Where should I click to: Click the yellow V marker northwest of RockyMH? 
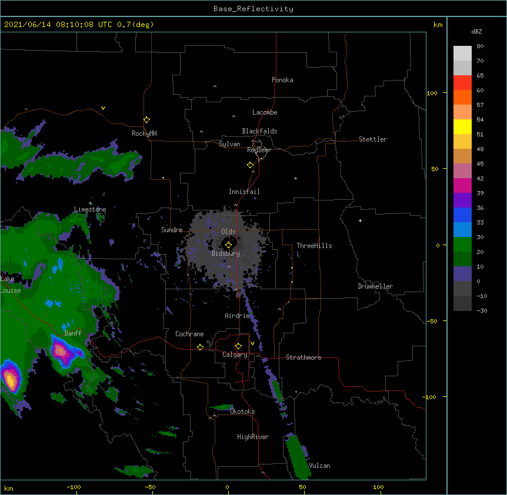tap(103, 108)
